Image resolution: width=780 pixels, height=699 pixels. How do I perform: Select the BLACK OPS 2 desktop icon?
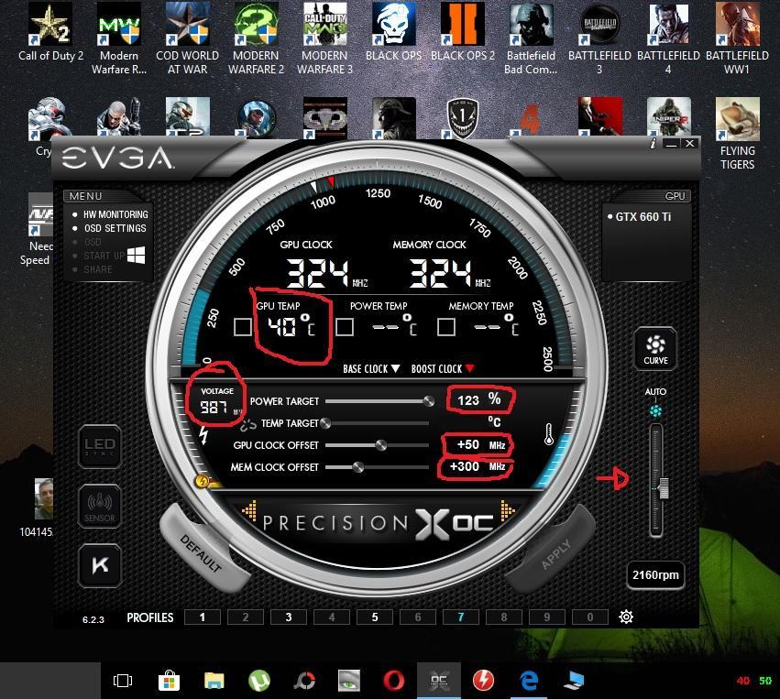point(463,33)
